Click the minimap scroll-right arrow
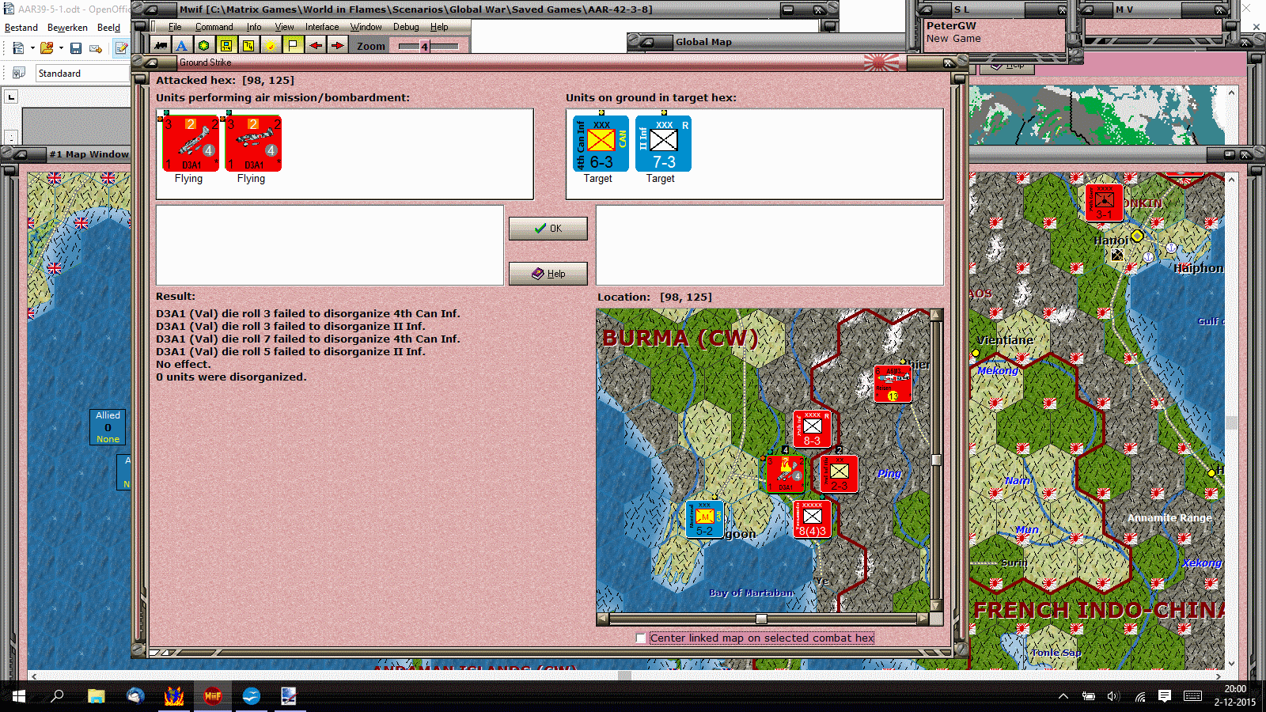Screen dimensions: 1266x712 pos(923,619)
